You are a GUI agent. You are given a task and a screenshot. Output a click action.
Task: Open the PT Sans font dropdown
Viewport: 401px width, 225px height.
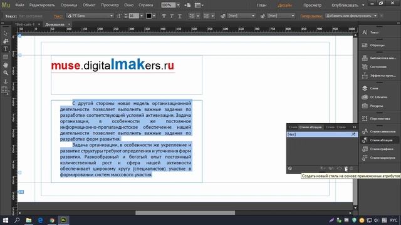coord(90,16)
